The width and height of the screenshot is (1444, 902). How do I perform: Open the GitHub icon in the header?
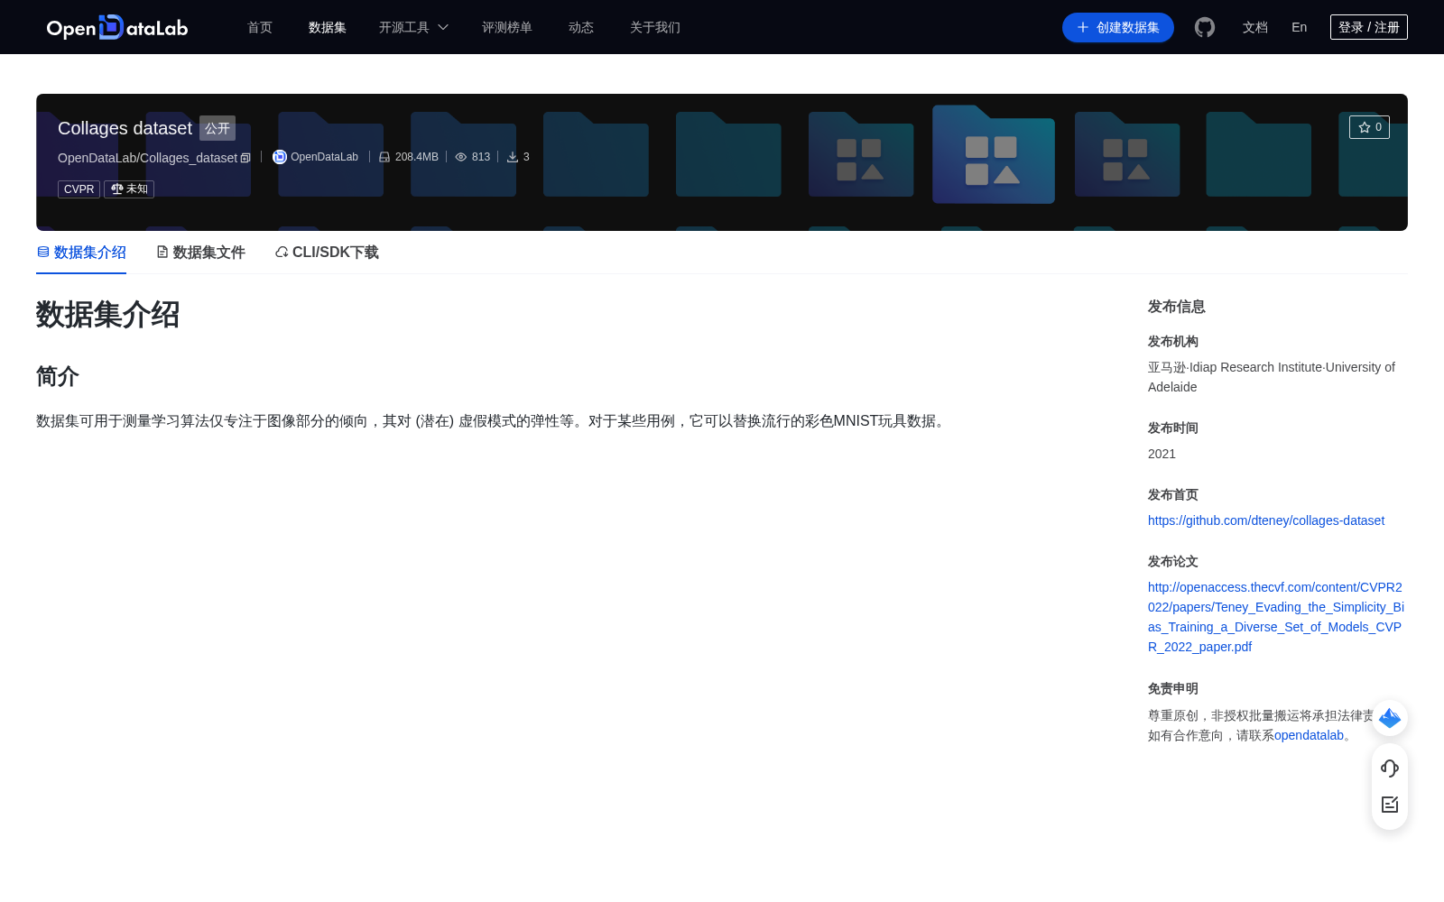click(x=1205, y=27)
